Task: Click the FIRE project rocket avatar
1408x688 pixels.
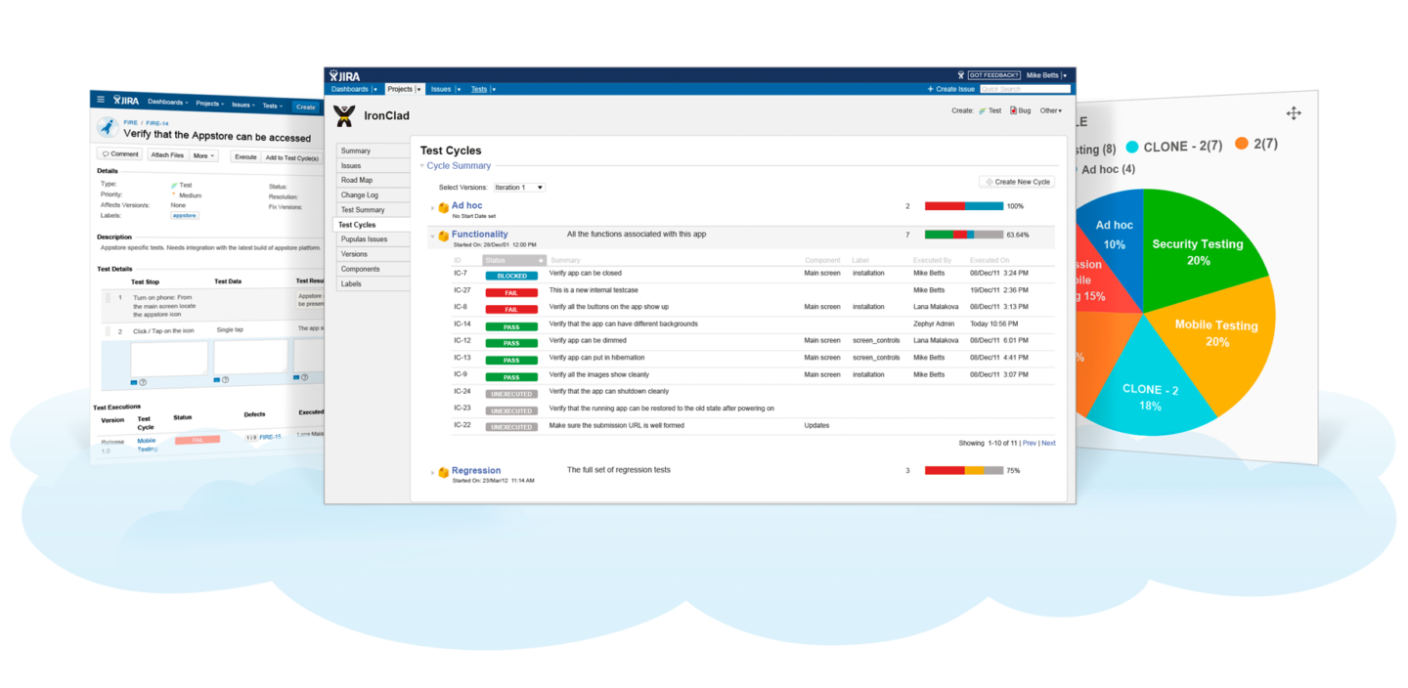Action: (x=108, y=129)
